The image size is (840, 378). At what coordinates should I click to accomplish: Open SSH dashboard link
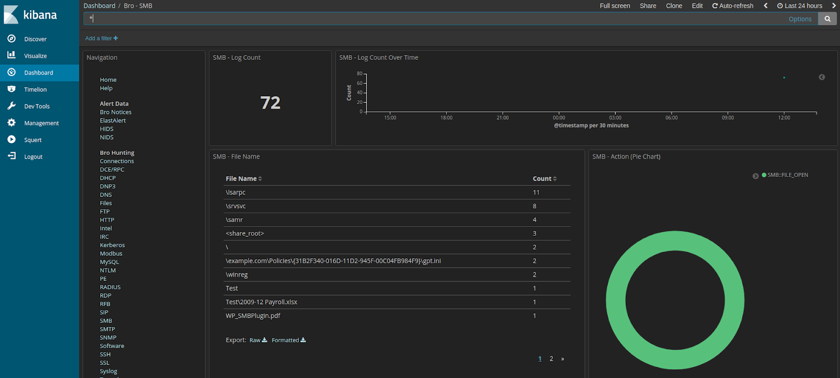105,354
